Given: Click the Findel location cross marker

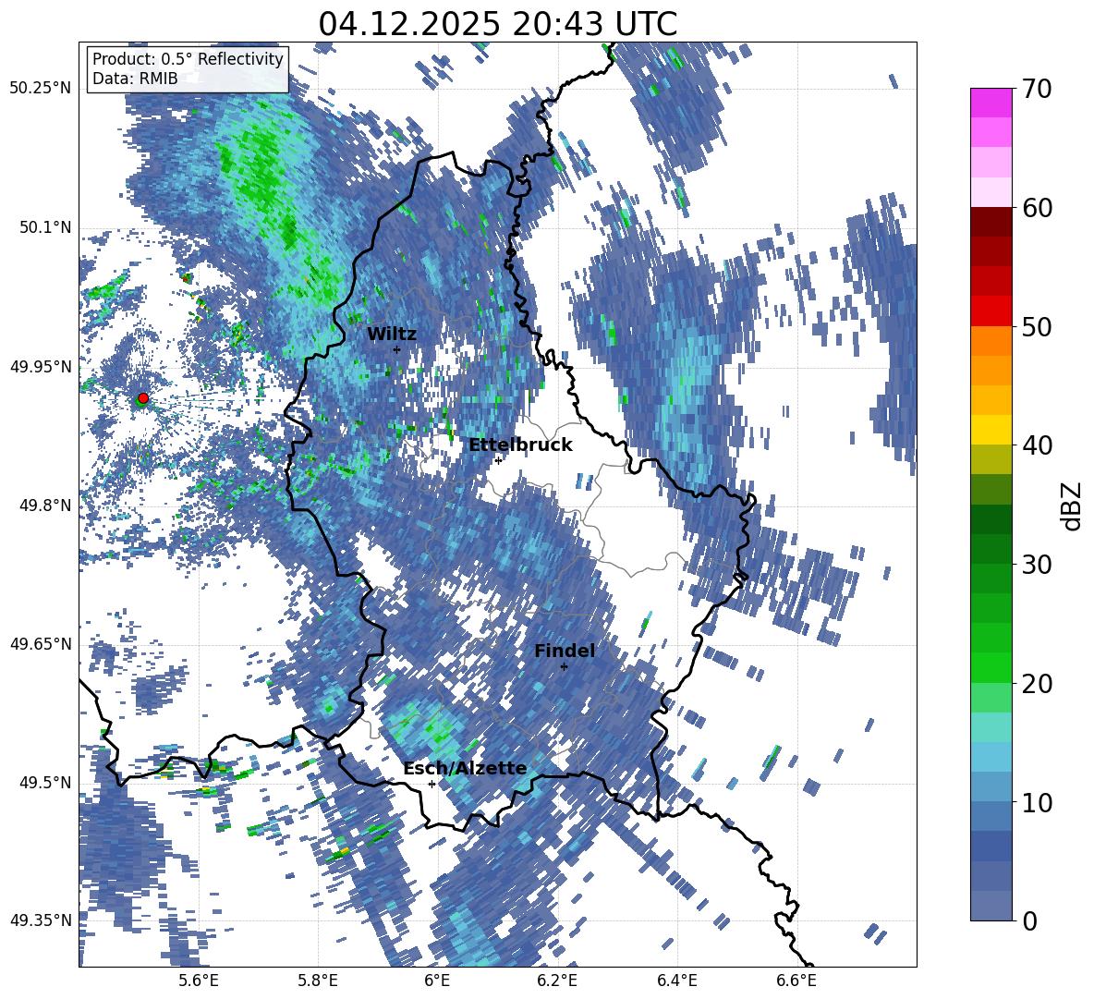Looking at the screenshot, I should coord(564,666).
